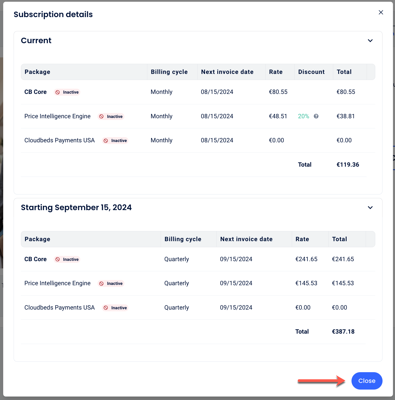Screen dimensions: 395x400
Task: Click Next invoice date header in upcoming table
Action: click(246, 239)
